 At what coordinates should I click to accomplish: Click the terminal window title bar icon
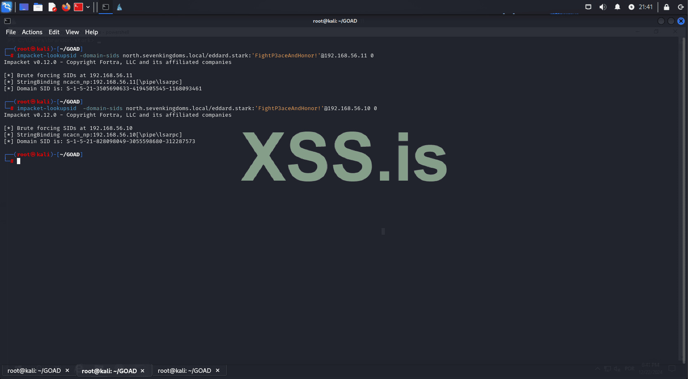pos(7,21)
